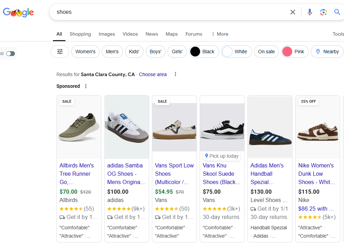
Task: Toggle the switch at the left edge
Action: click(x=10, y=54)
